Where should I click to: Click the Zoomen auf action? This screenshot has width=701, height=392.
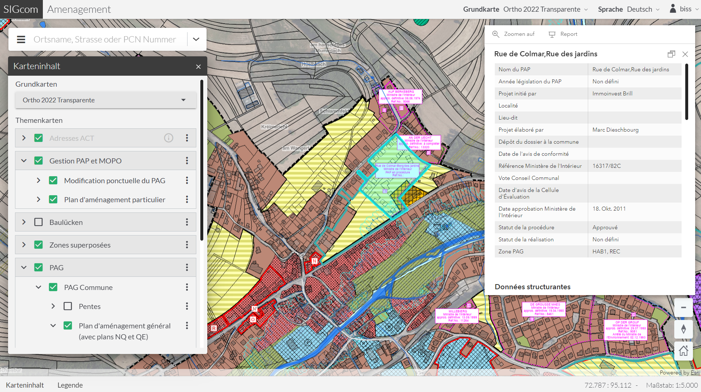point(513,34)
